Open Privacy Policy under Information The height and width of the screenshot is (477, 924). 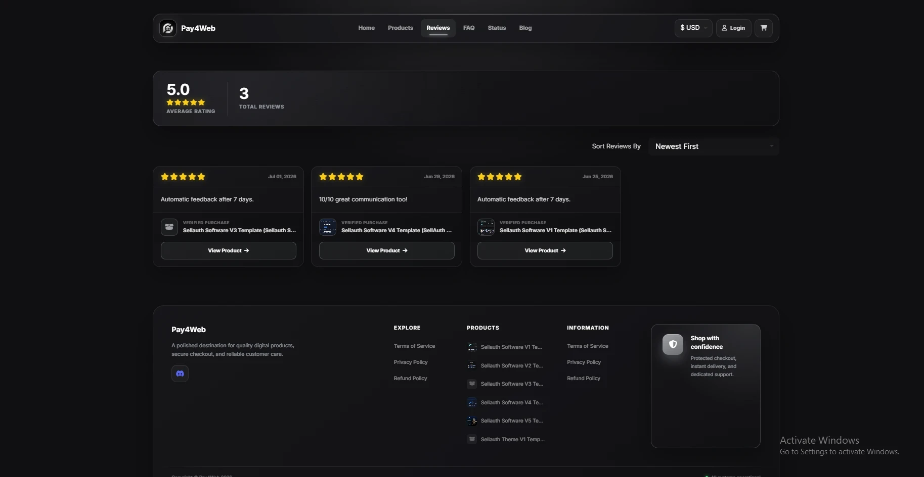pos(584,362)
